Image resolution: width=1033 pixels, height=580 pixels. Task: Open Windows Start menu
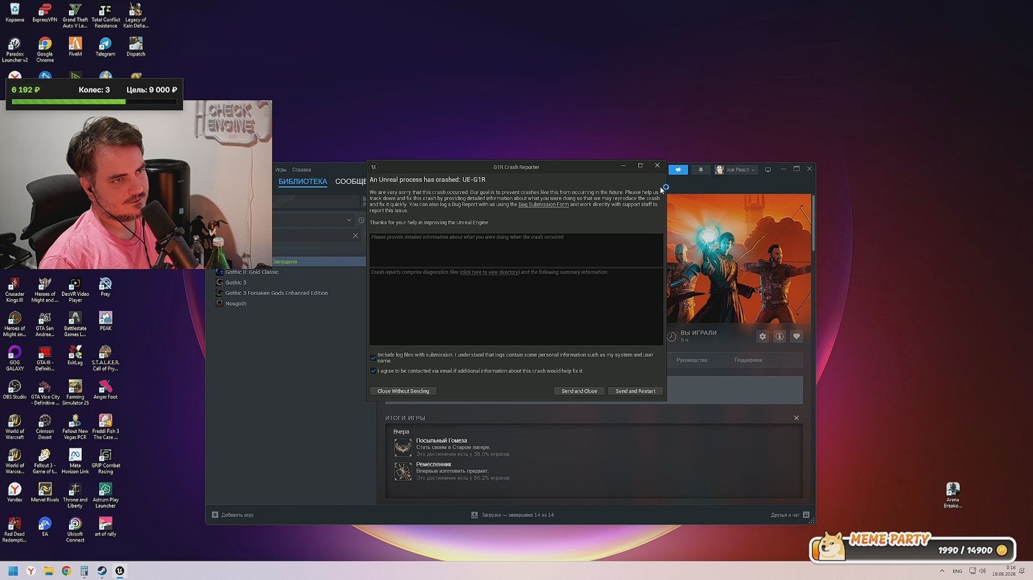(x=13, y=571)
